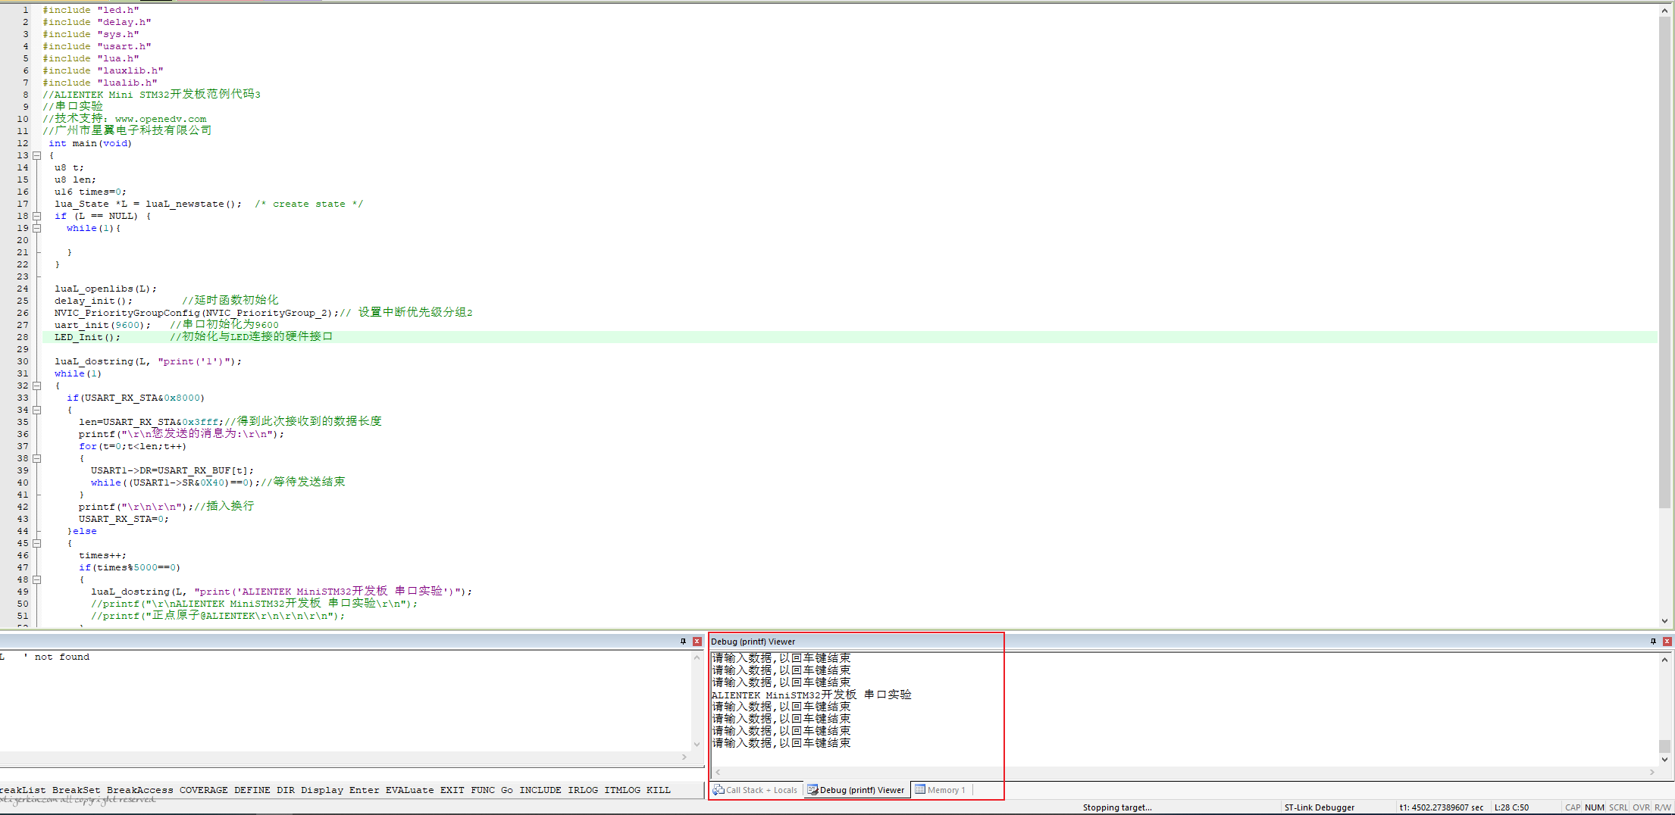Open the Memory 1 tab

click(x=941, y=790)
